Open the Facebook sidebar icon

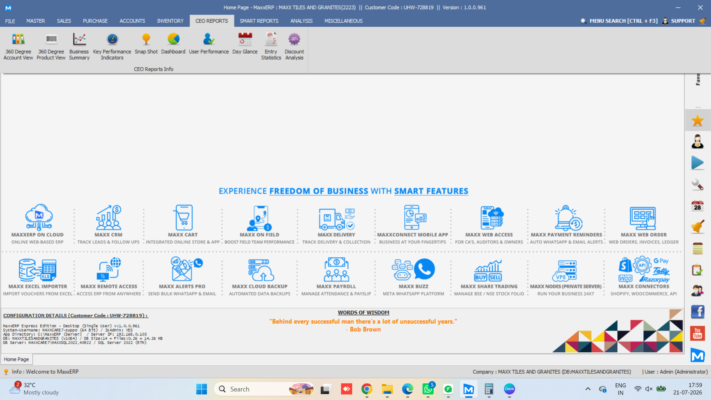coord(697,312)
